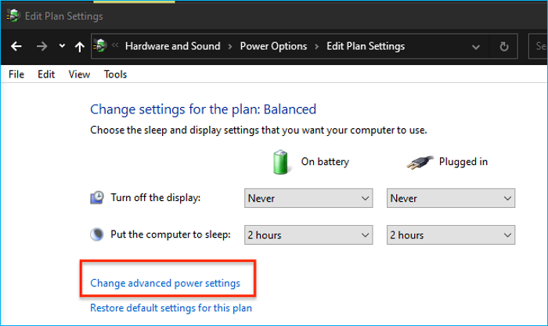This screenshot has width=548, height=326.
Task: Open the recent locations chevron
Action: point(62,47)
